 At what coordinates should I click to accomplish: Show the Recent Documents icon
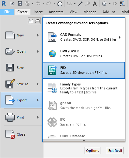pos(31,21)
